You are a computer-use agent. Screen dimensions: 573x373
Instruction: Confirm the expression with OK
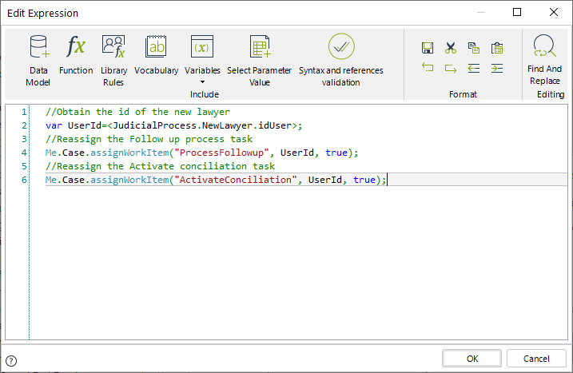(x=472, y=359)
